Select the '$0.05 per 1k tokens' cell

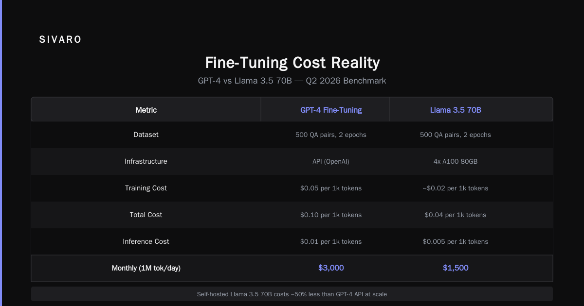pos(331,188)
